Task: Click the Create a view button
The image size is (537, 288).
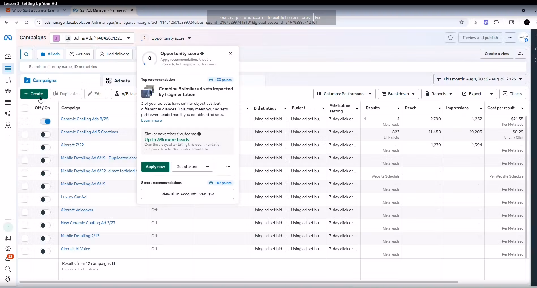Action: [x=497, y=54]
